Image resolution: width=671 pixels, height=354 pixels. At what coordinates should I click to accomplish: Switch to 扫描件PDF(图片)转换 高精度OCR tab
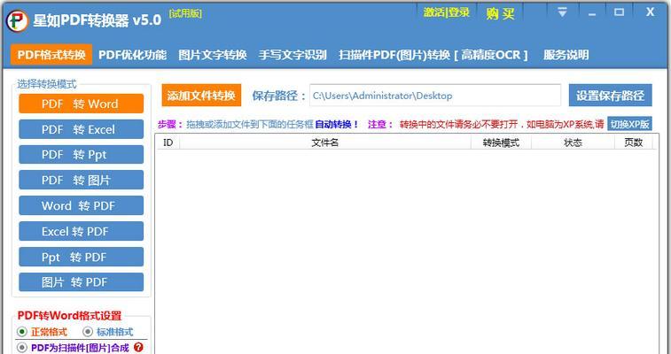(x=433, y=55)
